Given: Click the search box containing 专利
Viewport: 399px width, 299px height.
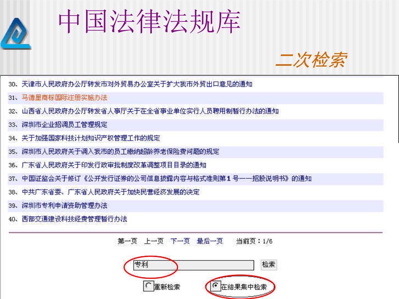Looking at the screenshot, I should pos(194,265).
